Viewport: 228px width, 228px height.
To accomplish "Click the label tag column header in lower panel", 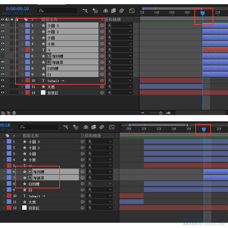I will 7,136.
